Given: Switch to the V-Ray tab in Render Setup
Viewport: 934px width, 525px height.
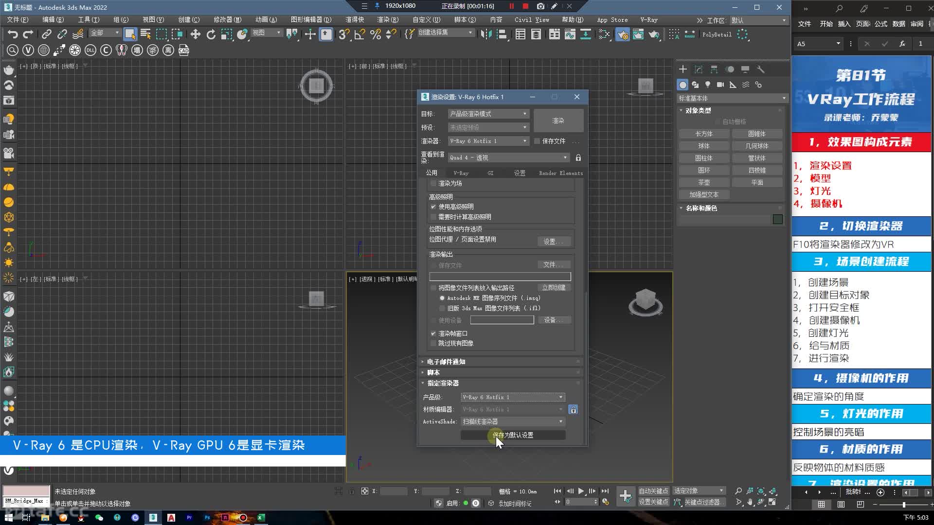Looking at the screenshot, I should click(x=461, y=173).
